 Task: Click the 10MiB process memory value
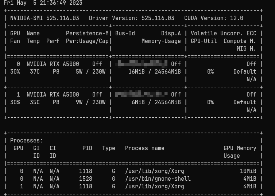tap(248, 171)
